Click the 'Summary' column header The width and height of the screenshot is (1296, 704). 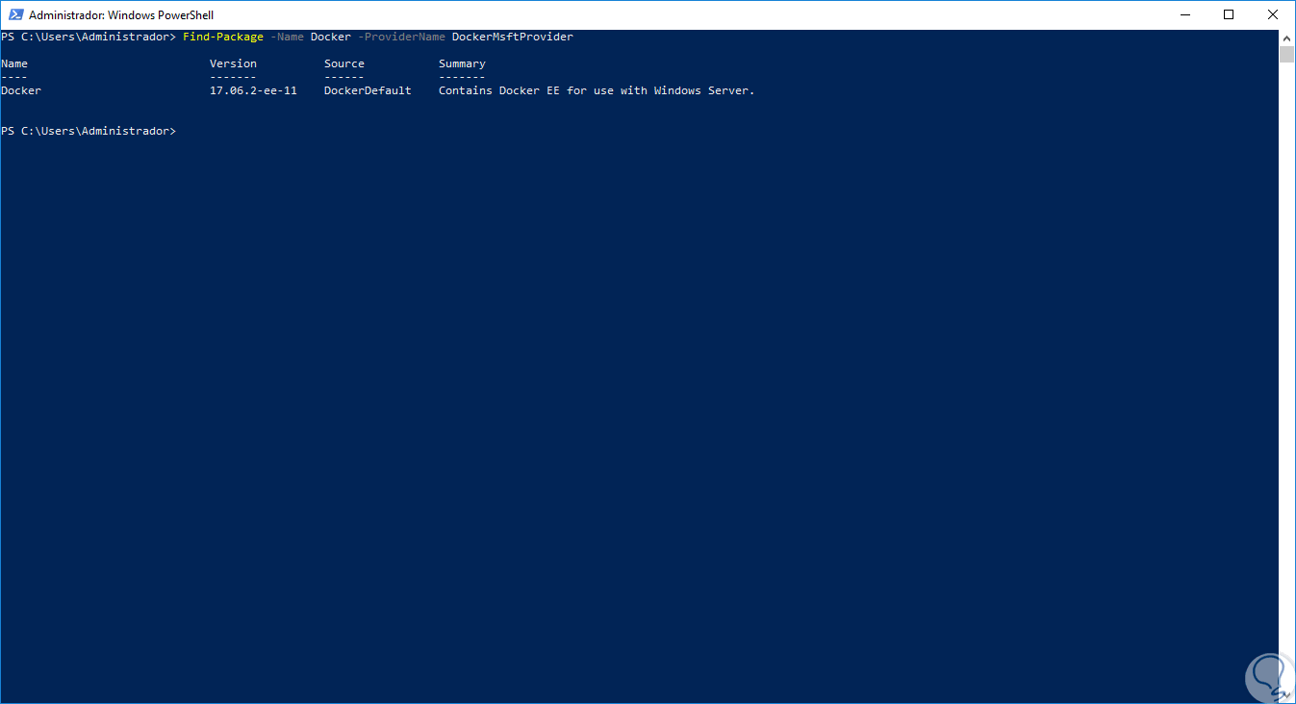point(463,63)
